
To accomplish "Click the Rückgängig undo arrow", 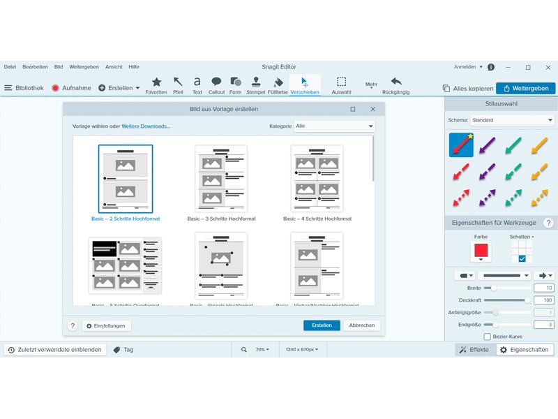I will (x=395, y=85).
